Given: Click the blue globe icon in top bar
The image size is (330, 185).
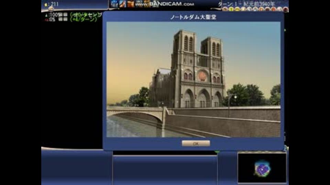Looking at the screenshot, I should pyautogui.click(x=114, y=4).
